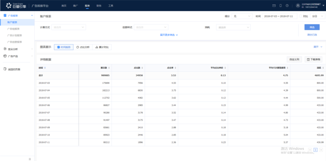Click the 广告投放平台 header title
The height and width of the screenshot is (161, 326).
point(40,6)
